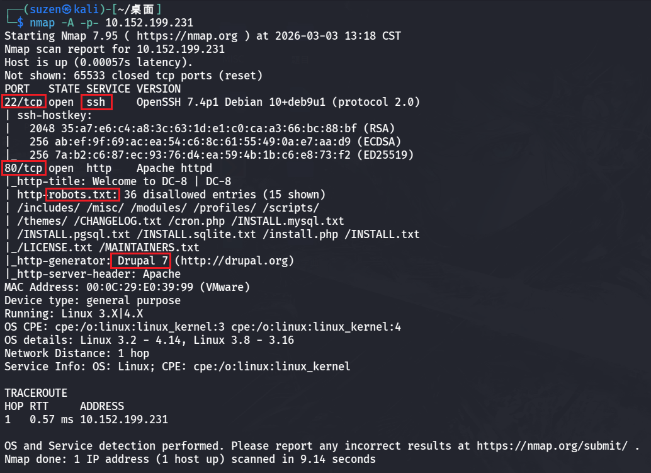This screenshot has width=651, height=473.
Task: Click the highlighted ssh service label
Action: [x=96, y=102]
